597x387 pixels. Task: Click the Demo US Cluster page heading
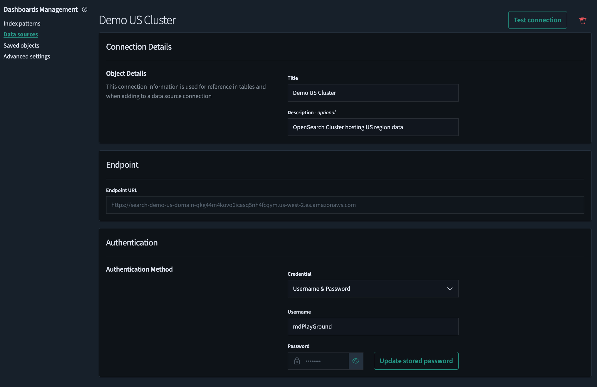click(137, 20)
